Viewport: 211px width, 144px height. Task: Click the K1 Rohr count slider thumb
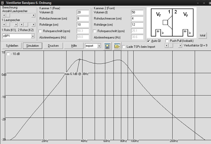pos(8,25)
